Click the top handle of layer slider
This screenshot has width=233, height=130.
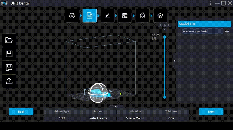coord(165,37)
